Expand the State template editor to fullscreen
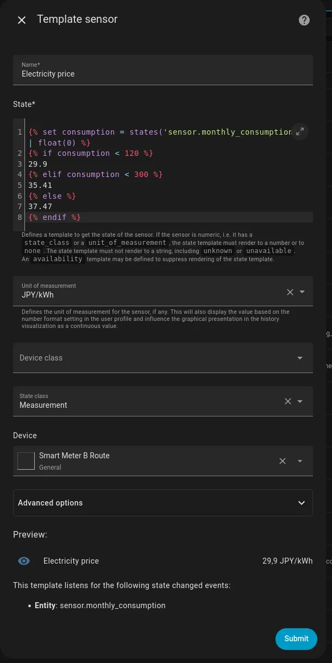 pos(299,131)
